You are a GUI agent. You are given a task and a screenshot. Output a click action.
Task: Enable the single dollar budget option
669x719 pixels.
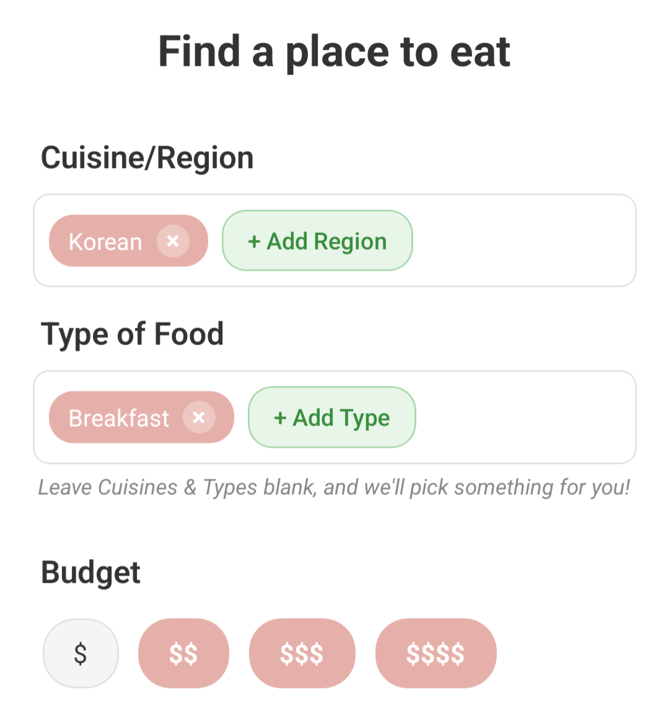81,653
